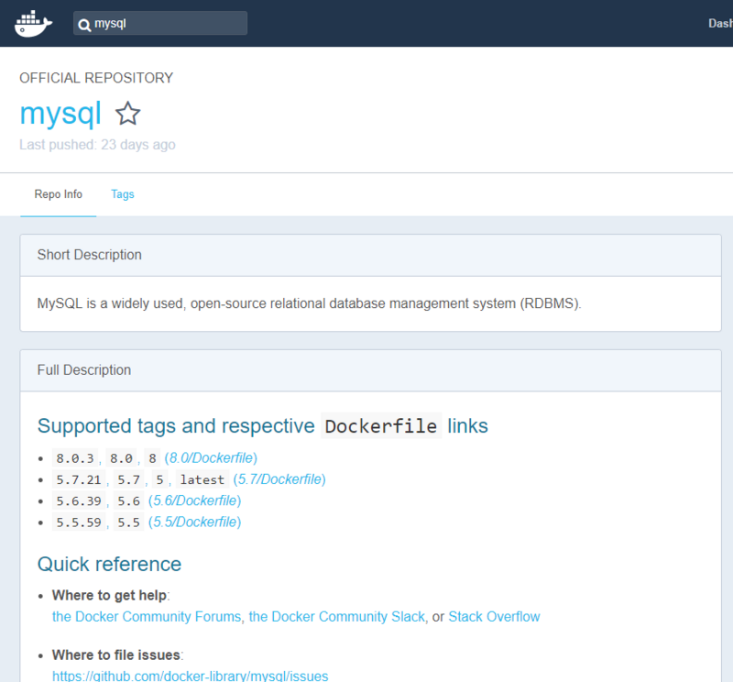Select the 8.0.3 tag text
The image size is (733, 682).
(75, 458)
